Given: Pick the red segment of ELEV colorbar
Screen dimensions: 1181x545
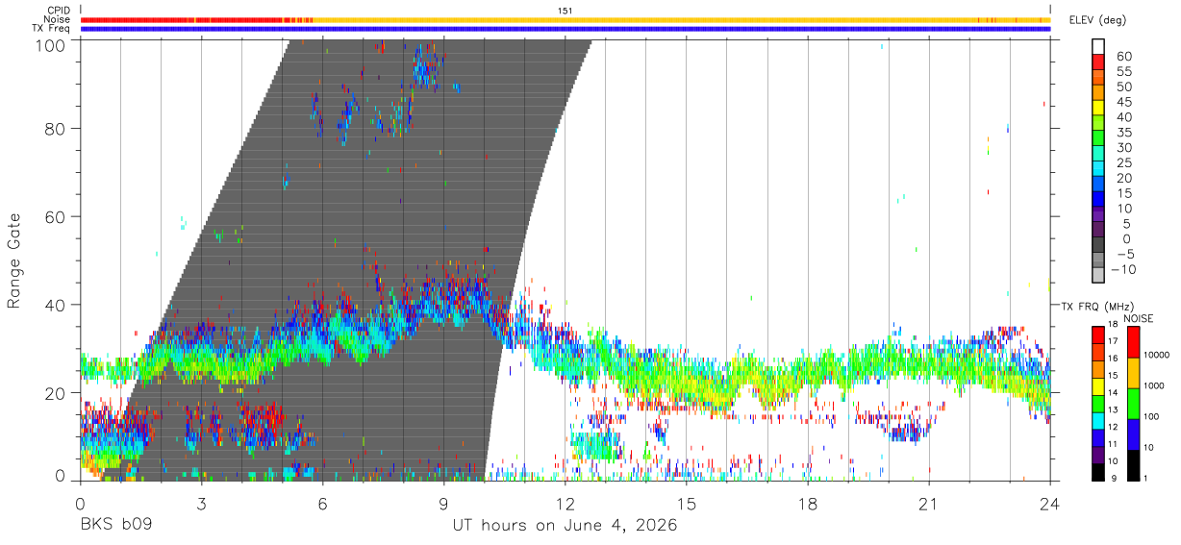Looking at the screenshot, I should [x=1098, y=63].
